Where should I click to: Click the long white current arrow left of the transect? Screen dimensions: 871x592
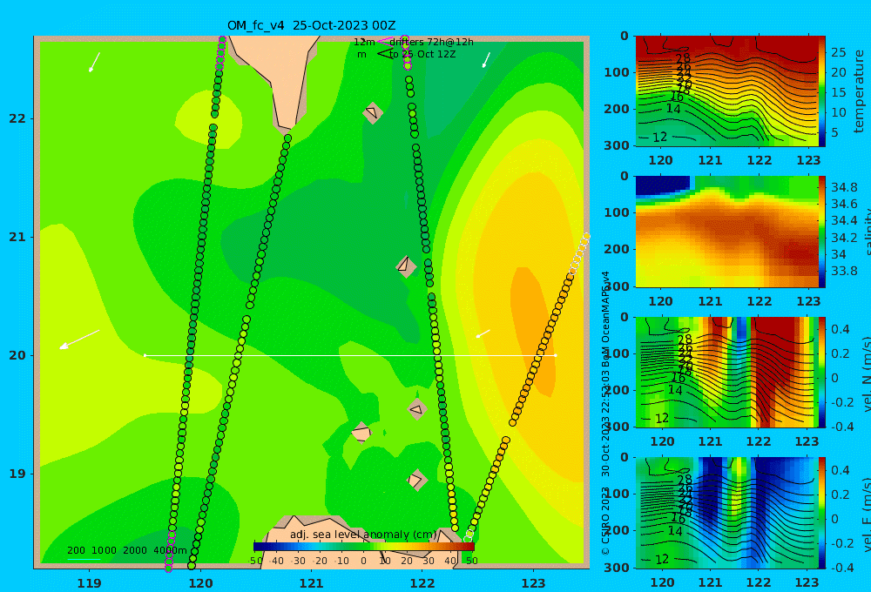tap(79, 340)
